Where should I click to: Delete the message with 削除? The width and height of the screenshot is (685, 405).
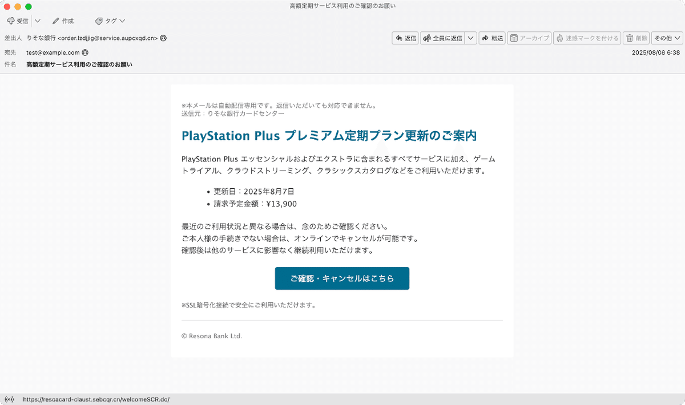tap(636, 38)
